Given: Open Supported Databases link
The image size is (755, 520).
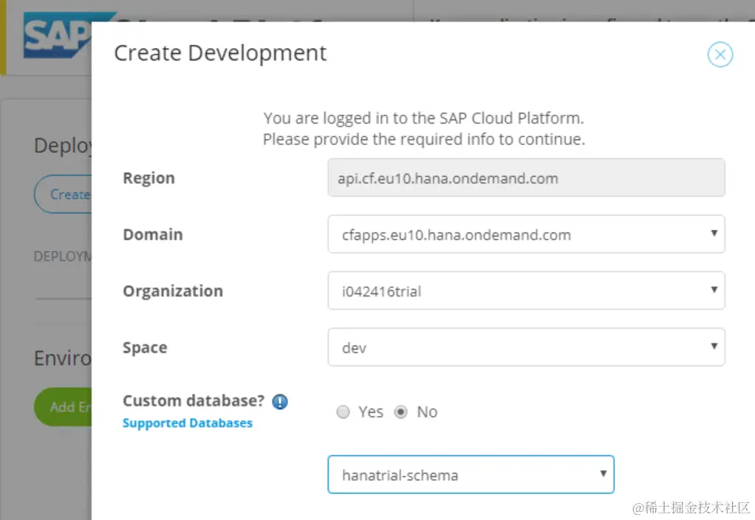Looking at the screenshot, I should click(188, 423).
